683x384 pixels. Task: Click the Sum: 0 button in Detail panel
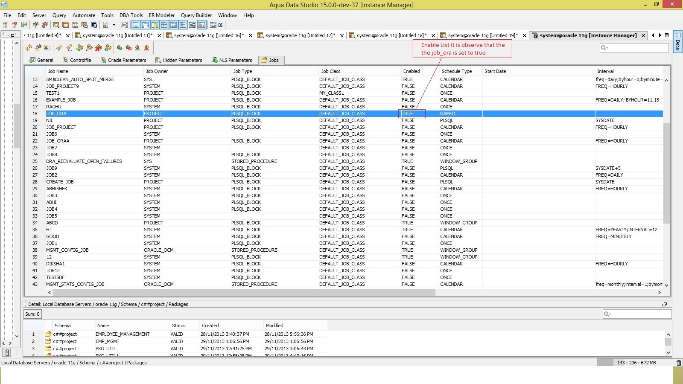pos(32,314)
